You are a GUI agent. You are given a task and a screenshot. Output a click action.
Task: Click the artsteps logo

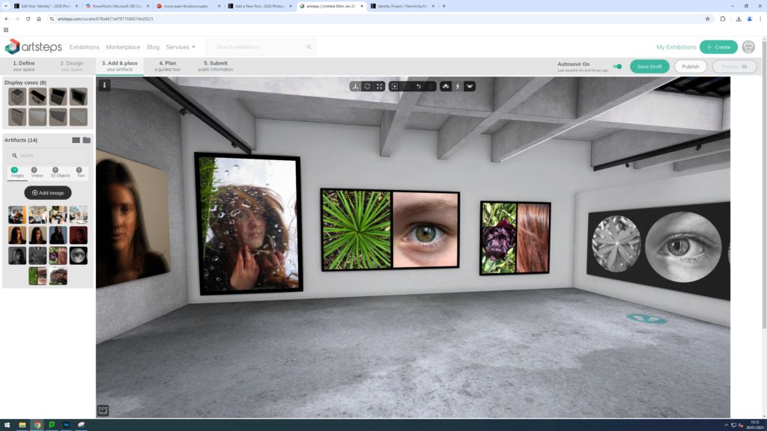[33, 47]
